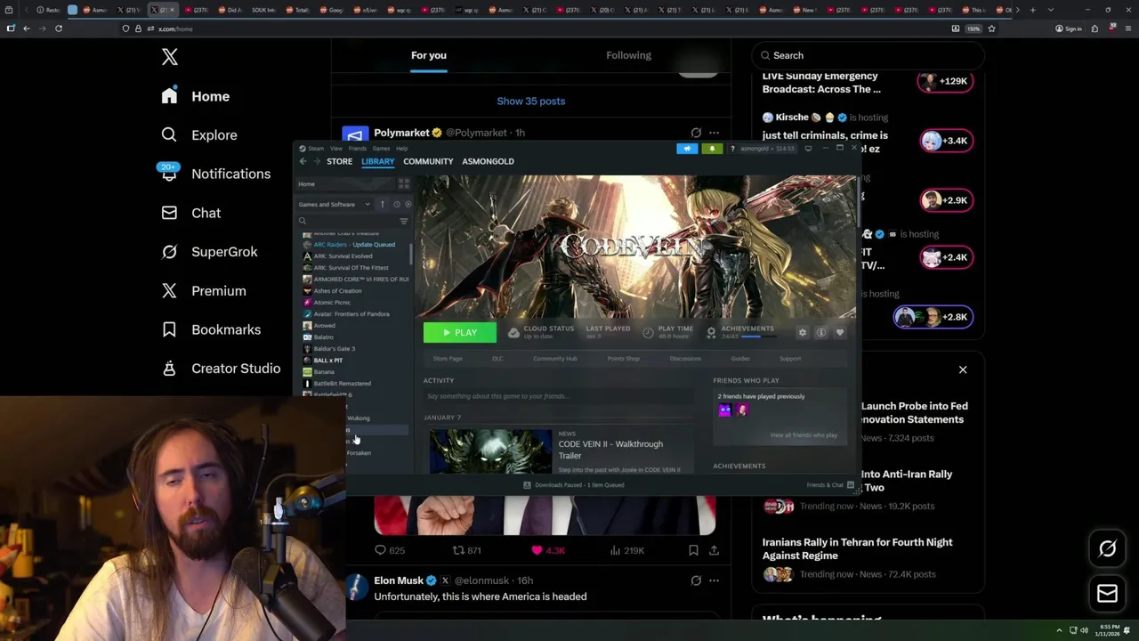Open Grok floating button at bottom right
This screenshot has width=1139, height=641.
pos(1107,548)
